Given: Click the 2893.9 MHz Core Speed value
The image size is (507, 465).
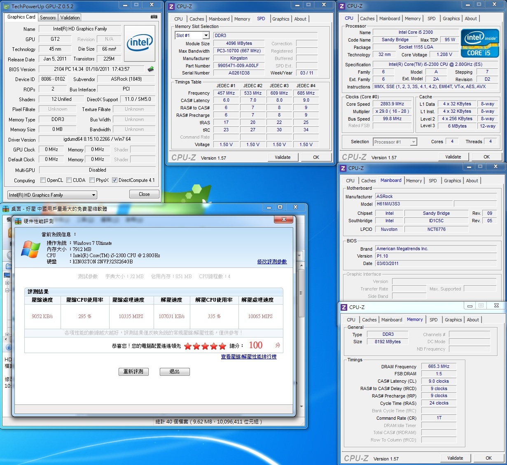Looking at the screenshot, I should 393,104.
